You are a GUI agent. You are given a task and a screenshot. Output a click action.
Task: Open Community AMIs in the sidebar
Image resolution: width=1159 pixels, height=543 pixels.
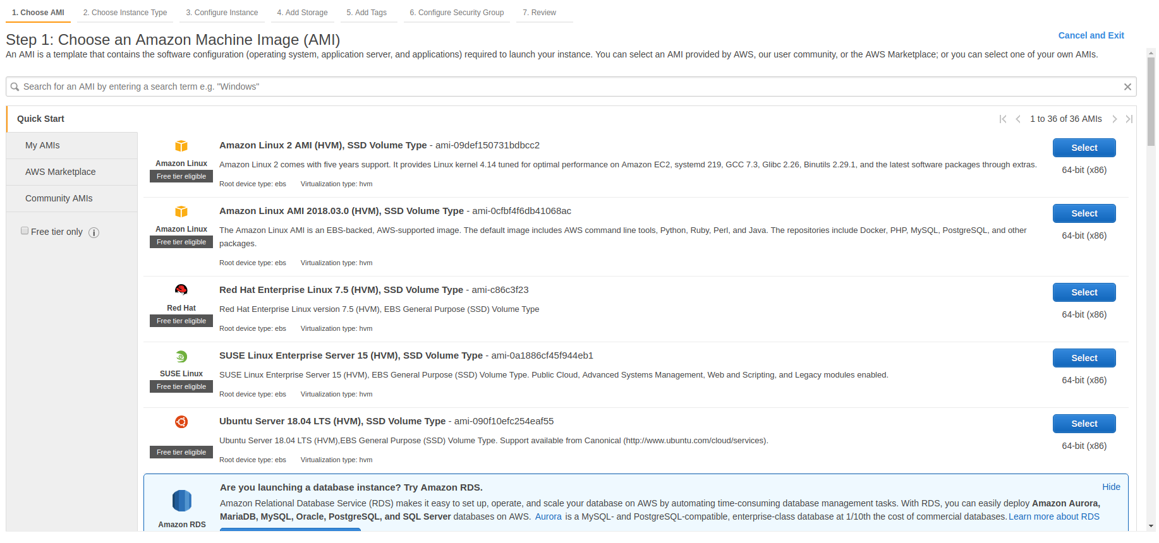click(72, 198)
